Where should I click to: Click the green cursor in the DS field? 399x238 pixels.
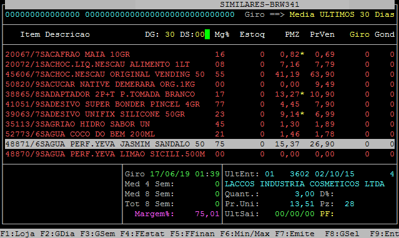[207, 34]
